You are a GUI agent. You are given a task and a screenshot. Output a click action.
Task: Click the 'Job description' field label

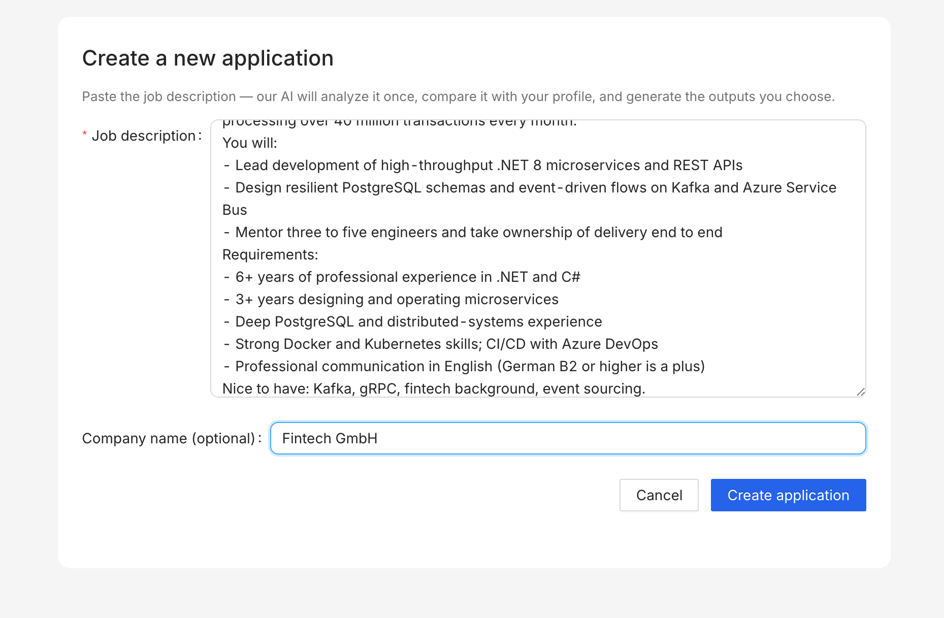pyautogui.click(x=144, y=136)
